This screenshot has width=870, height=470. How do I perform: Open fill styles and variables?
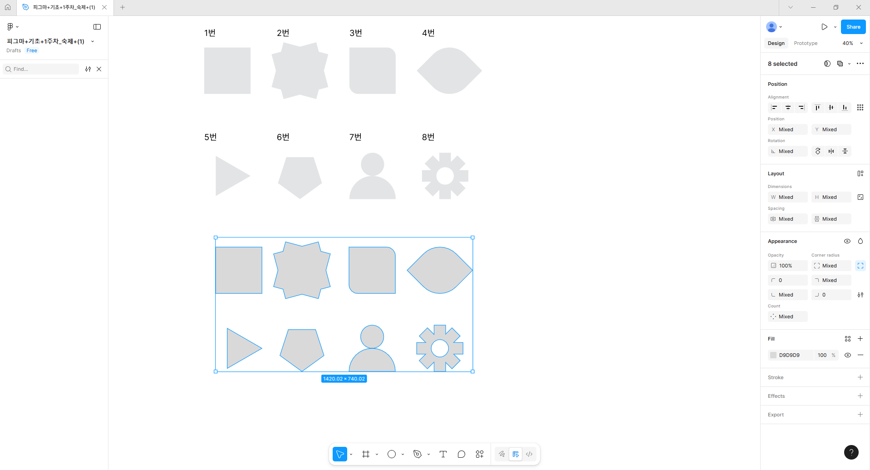click(x=848, y=339)
